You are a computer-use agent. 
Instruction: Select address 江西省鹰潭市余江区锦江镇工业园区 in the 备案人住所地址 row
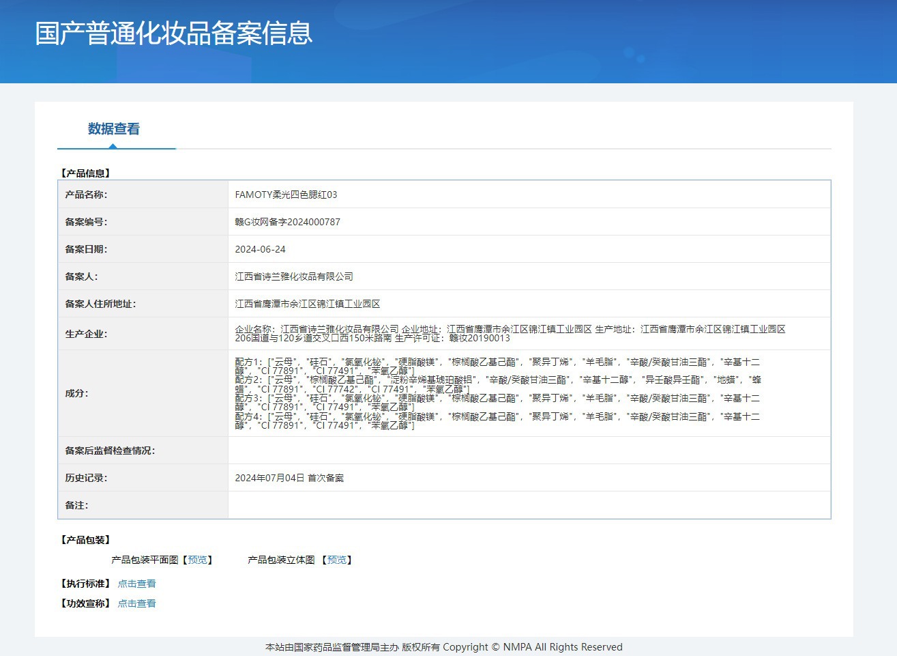pos(308,304)
